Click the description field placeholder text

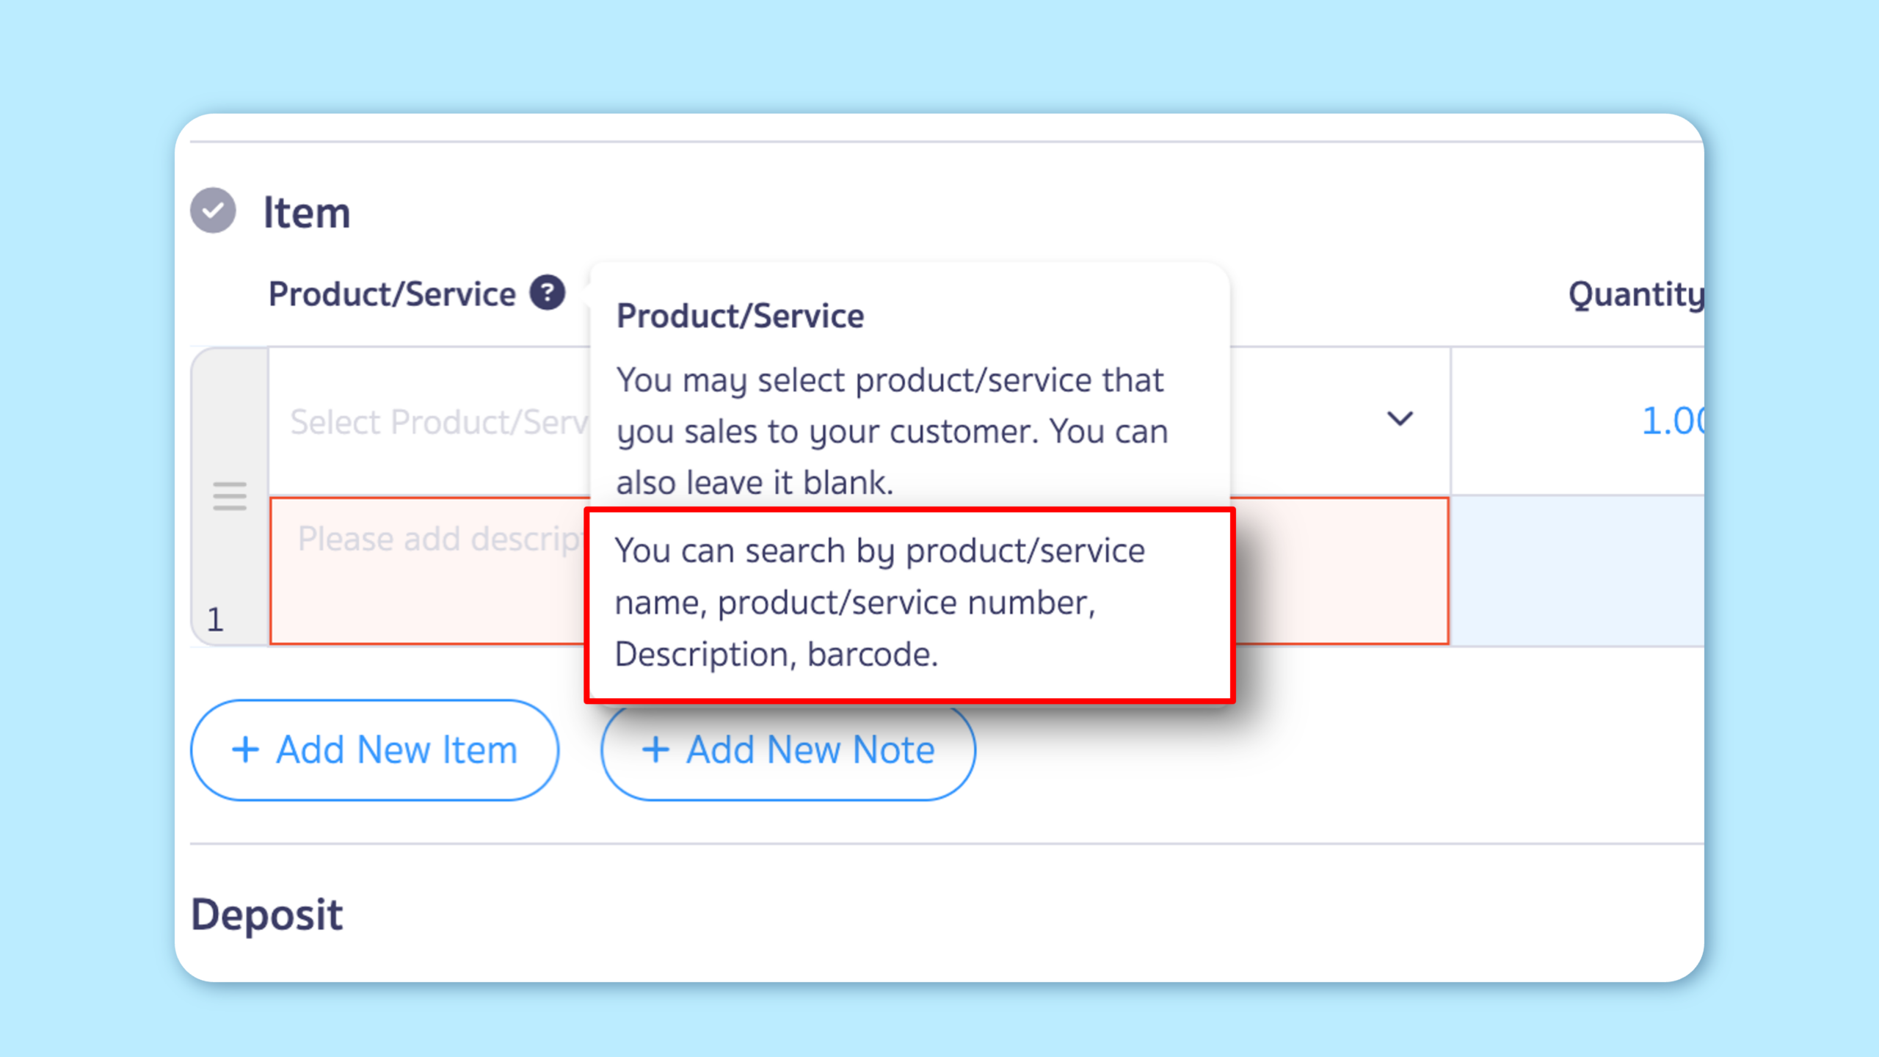click(x=439, y=540)
